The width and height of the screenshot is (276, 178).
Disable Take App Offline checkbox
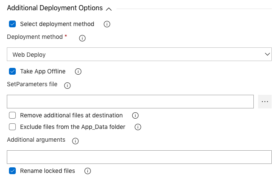click(12, 71)
